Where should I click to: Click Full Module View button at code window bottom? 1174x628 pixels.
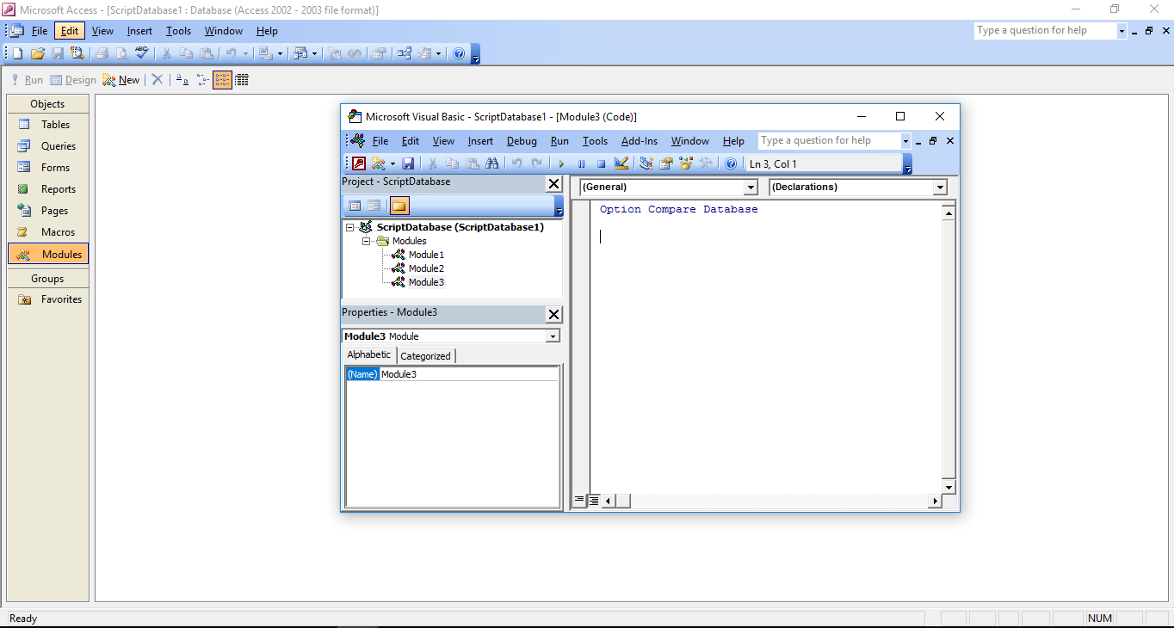pyautogui.click(x=593, y=500)
